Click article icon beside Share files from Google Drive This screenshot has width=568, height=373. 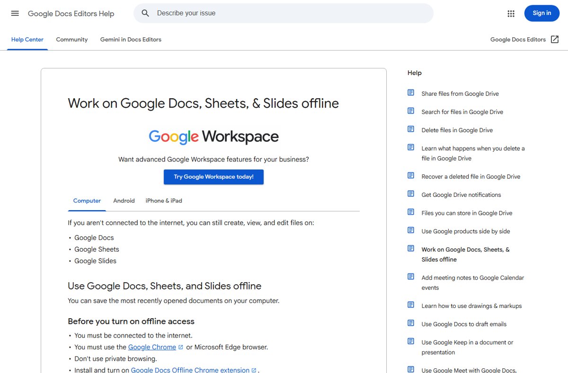tap(411, 93)
